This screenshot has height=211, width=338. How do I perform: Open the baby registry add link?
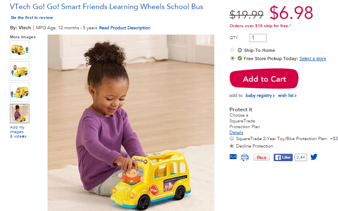pos(260,96)
